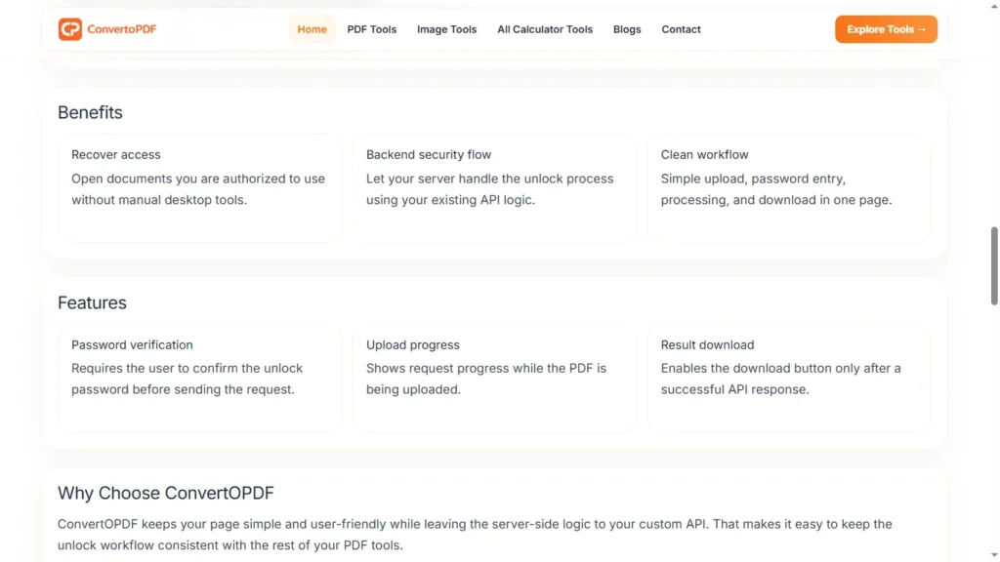
Task: Click text 'Enables the download button only after a'
Action: [x=780, y=368]
